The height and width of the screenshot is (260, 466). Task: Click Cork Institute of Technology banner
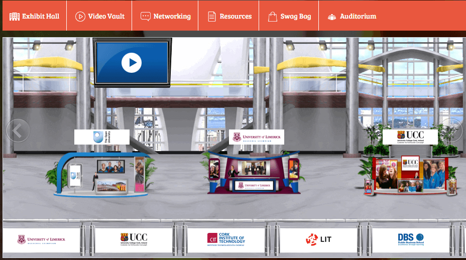(226, 239)
